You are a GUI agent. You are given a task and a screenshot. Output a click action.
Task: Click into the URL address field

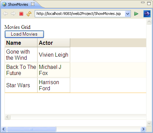tap(80, 14)
